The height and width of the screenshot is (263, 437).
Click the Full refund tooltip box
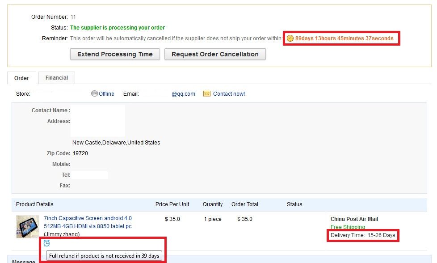click(104, 256)
